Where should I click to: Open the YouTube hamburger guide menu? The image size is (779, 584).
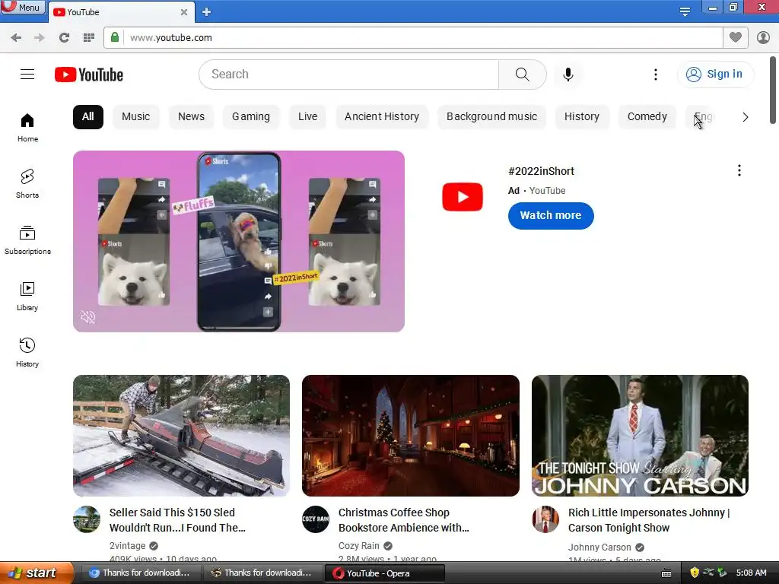pos(27,74)
